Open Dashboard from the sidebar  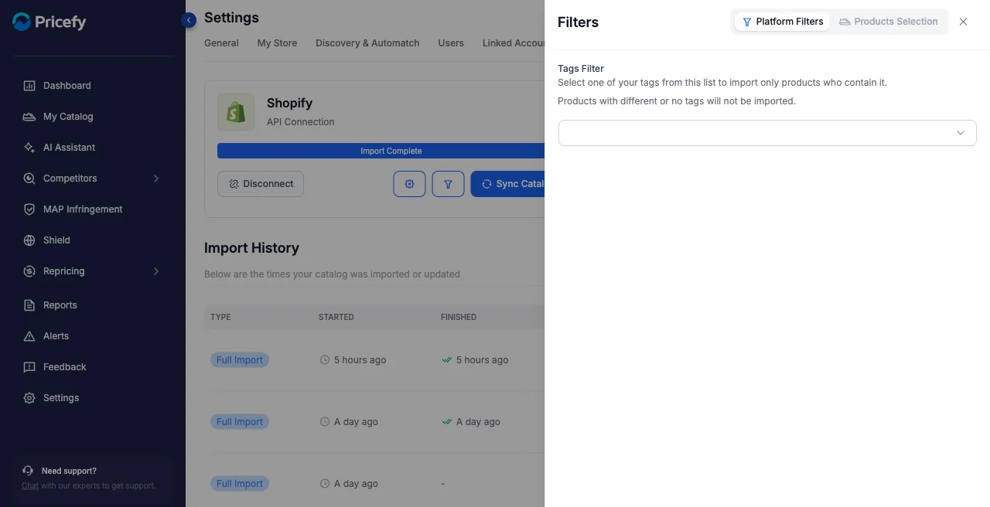click(67, 86)
